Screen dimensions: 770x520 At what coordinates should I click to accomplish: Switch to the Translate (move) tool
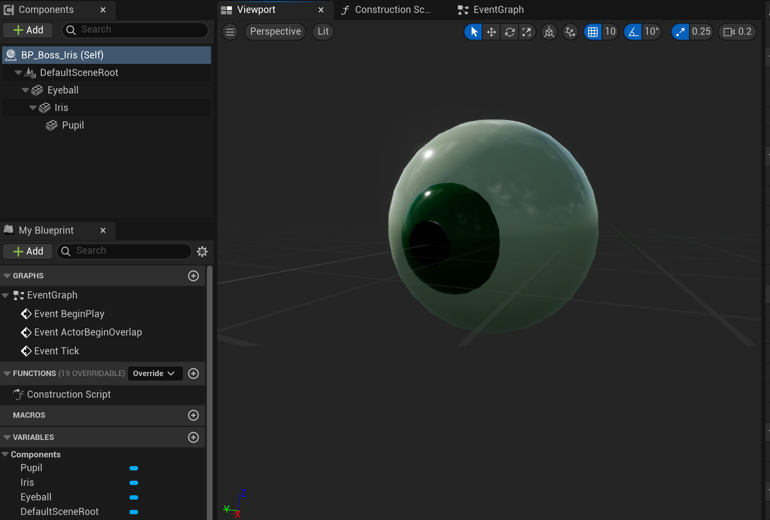click(x=492, y=32)
